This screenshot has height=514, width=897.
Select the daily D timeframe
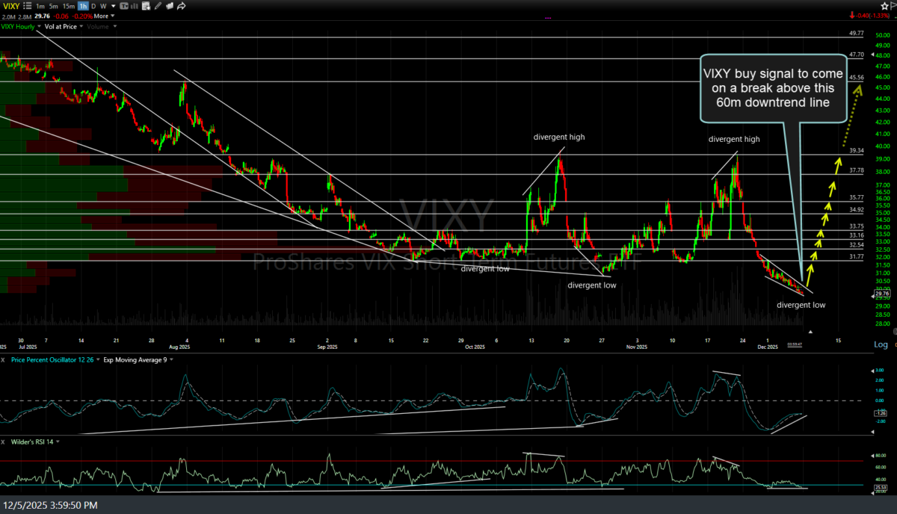click(x=94, y=6)
